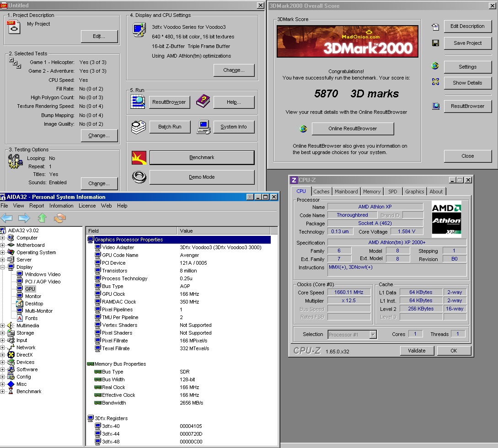Click the Display and CPU Settings monitor icon
The height and width of the screenshot is (448, 498).
point(139,31)
